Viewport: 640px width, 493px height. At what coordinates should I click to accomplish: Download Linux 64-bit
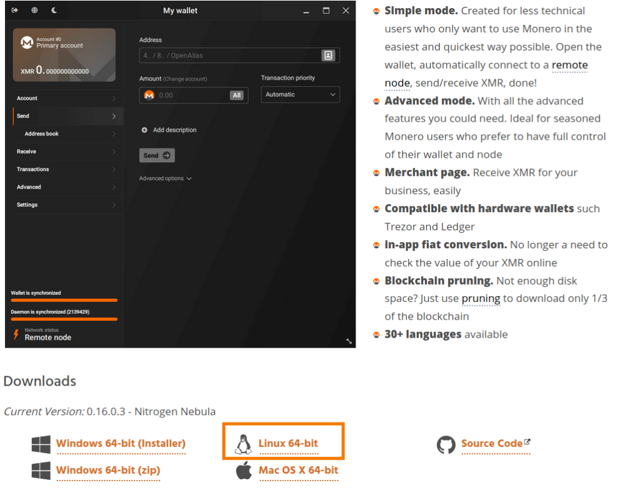(288, 443)
